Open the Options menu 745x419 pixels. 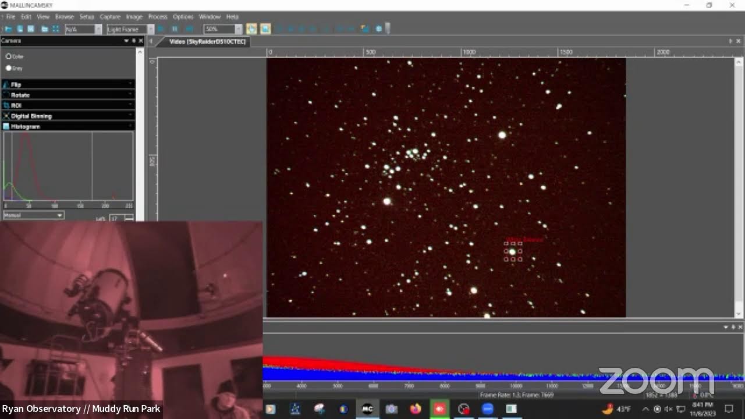coord(183,17)
